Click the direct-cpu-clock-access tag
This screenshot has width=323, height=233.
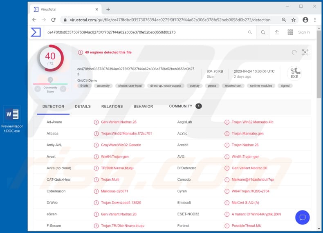pyautogui.click(x=166, y=86)
